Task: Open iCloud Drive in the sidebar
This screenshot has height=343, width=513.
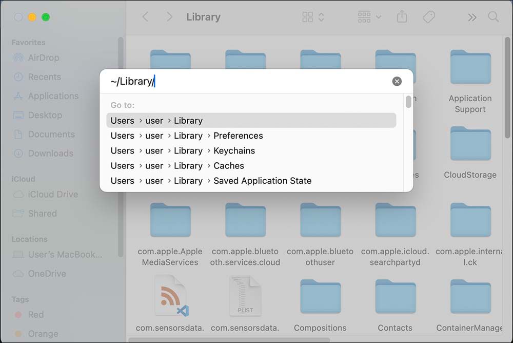Action: pos(46,194)
